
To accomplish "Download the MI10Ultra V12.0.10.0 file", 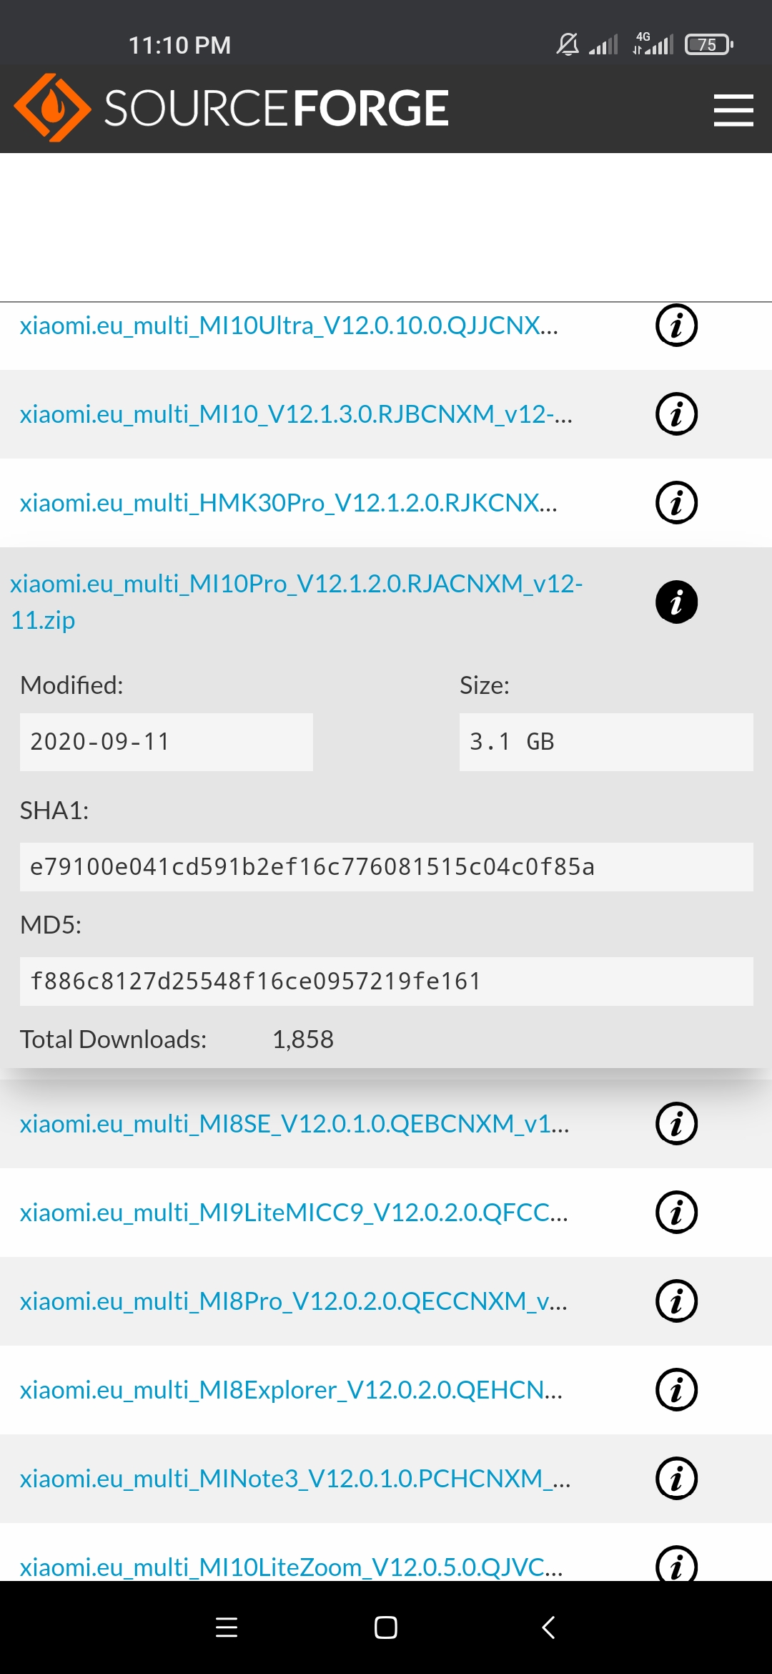I will pyautogui.click(x=289, y=325).
